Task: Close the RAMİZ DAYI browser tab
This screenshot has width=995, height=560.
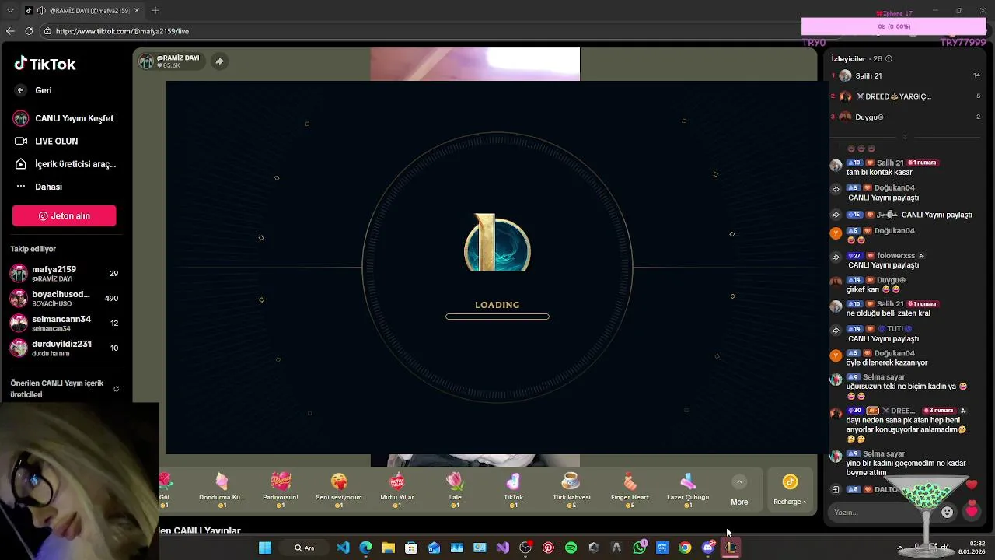Action: coord(137,11)
